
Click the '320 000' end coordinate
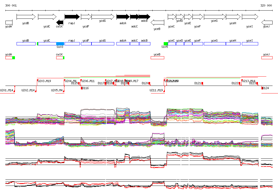point(266,5)
